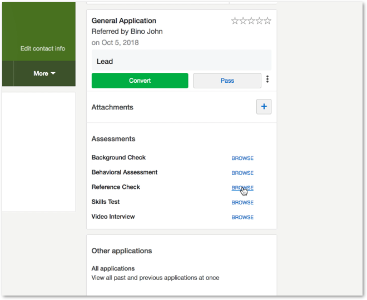367x300 pixels.
Task: Open the three-dot options menu beside Pass
Action: tap(267, 80)
